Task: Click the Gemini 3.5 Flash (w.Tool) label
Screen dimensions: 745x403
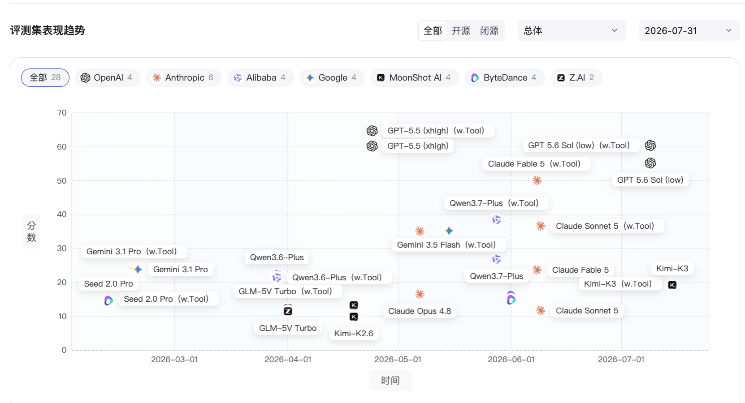Action: (449, 245)
